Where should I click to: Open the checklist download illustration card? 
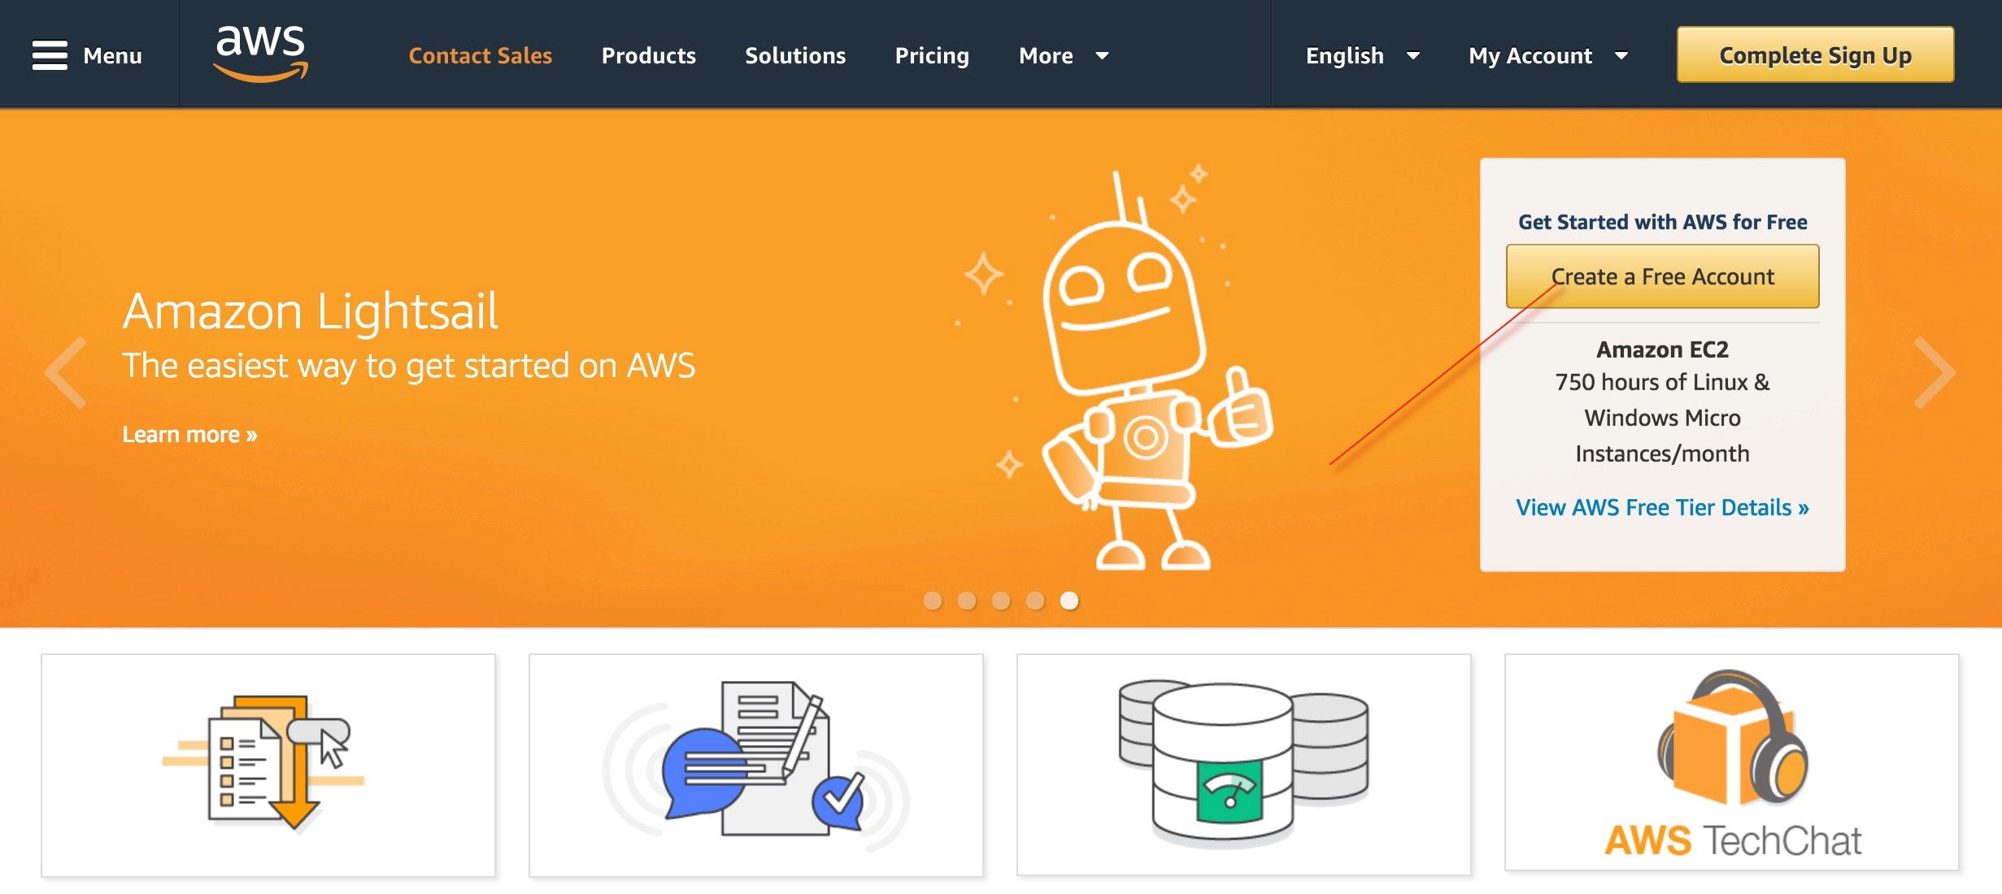click(268, 764)
